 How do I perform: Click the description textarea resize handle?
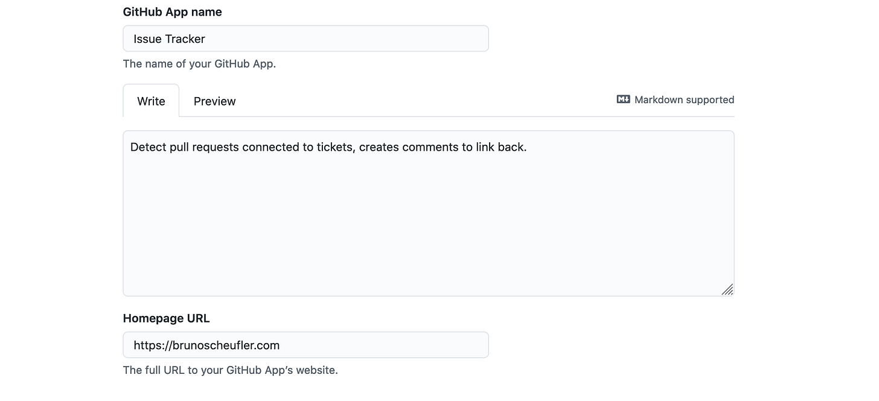pos(727,289)
